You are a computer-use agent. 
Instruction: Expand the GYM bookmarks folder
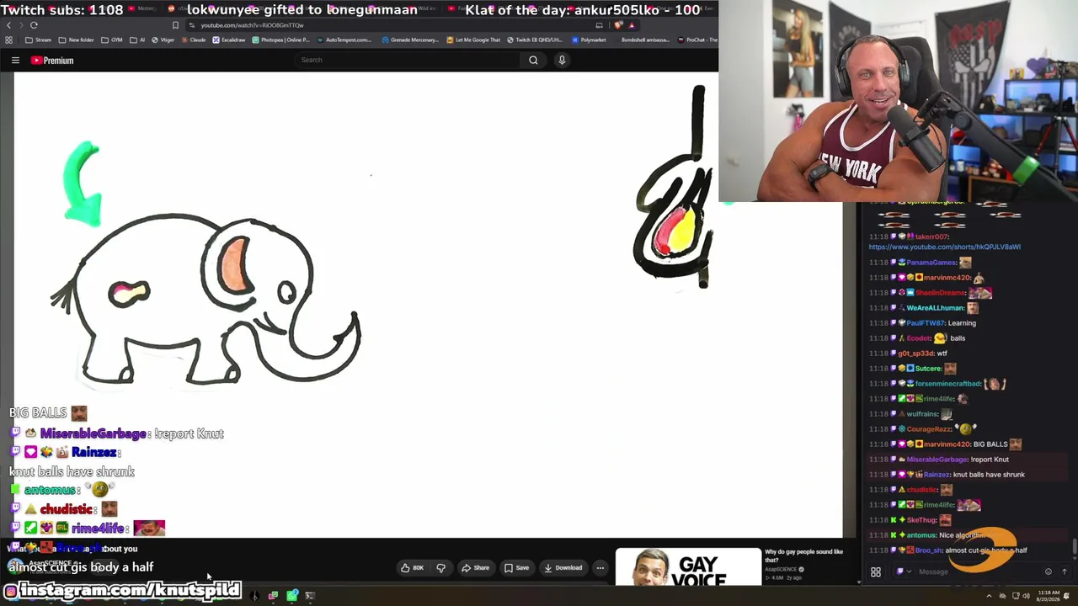tap(112, 40)
